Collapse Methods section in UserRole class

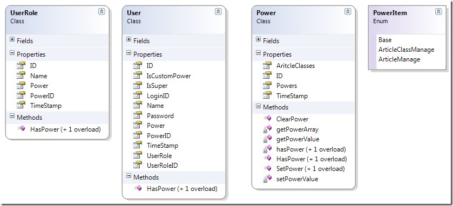12,116
